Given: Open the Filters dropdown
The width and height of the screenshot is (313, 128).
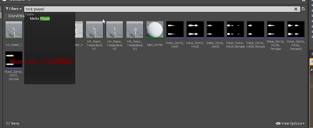Looking at the screenshot, I should pyautogui.click(x=14, y=9).
